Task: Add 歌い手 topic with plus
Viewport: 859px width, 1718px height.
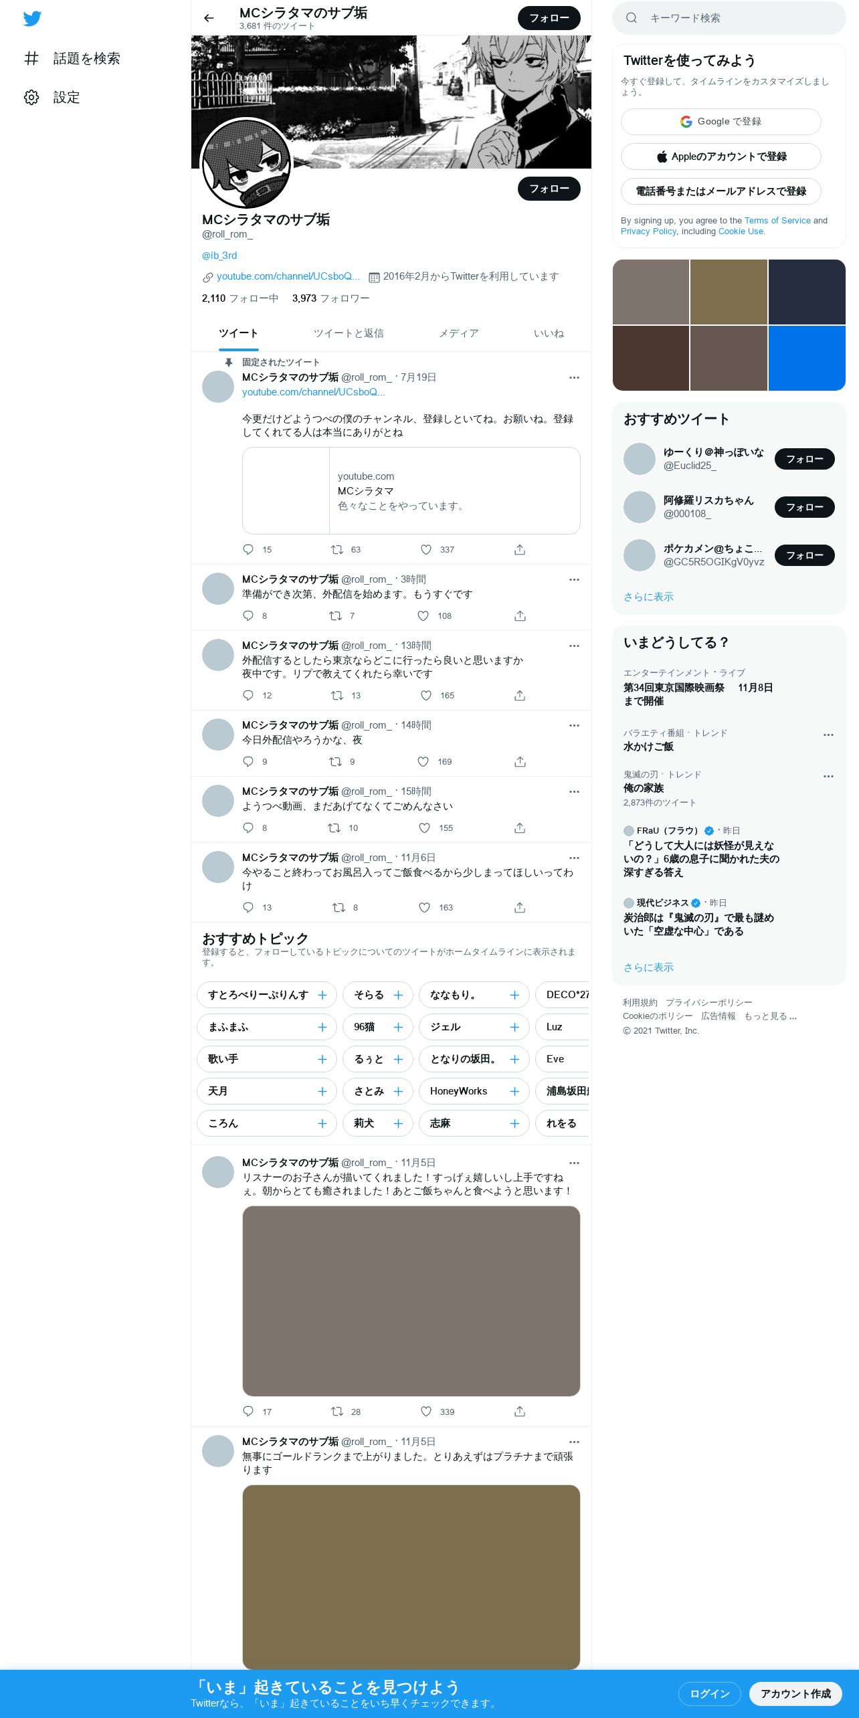Action: [x=322, y=1059]
